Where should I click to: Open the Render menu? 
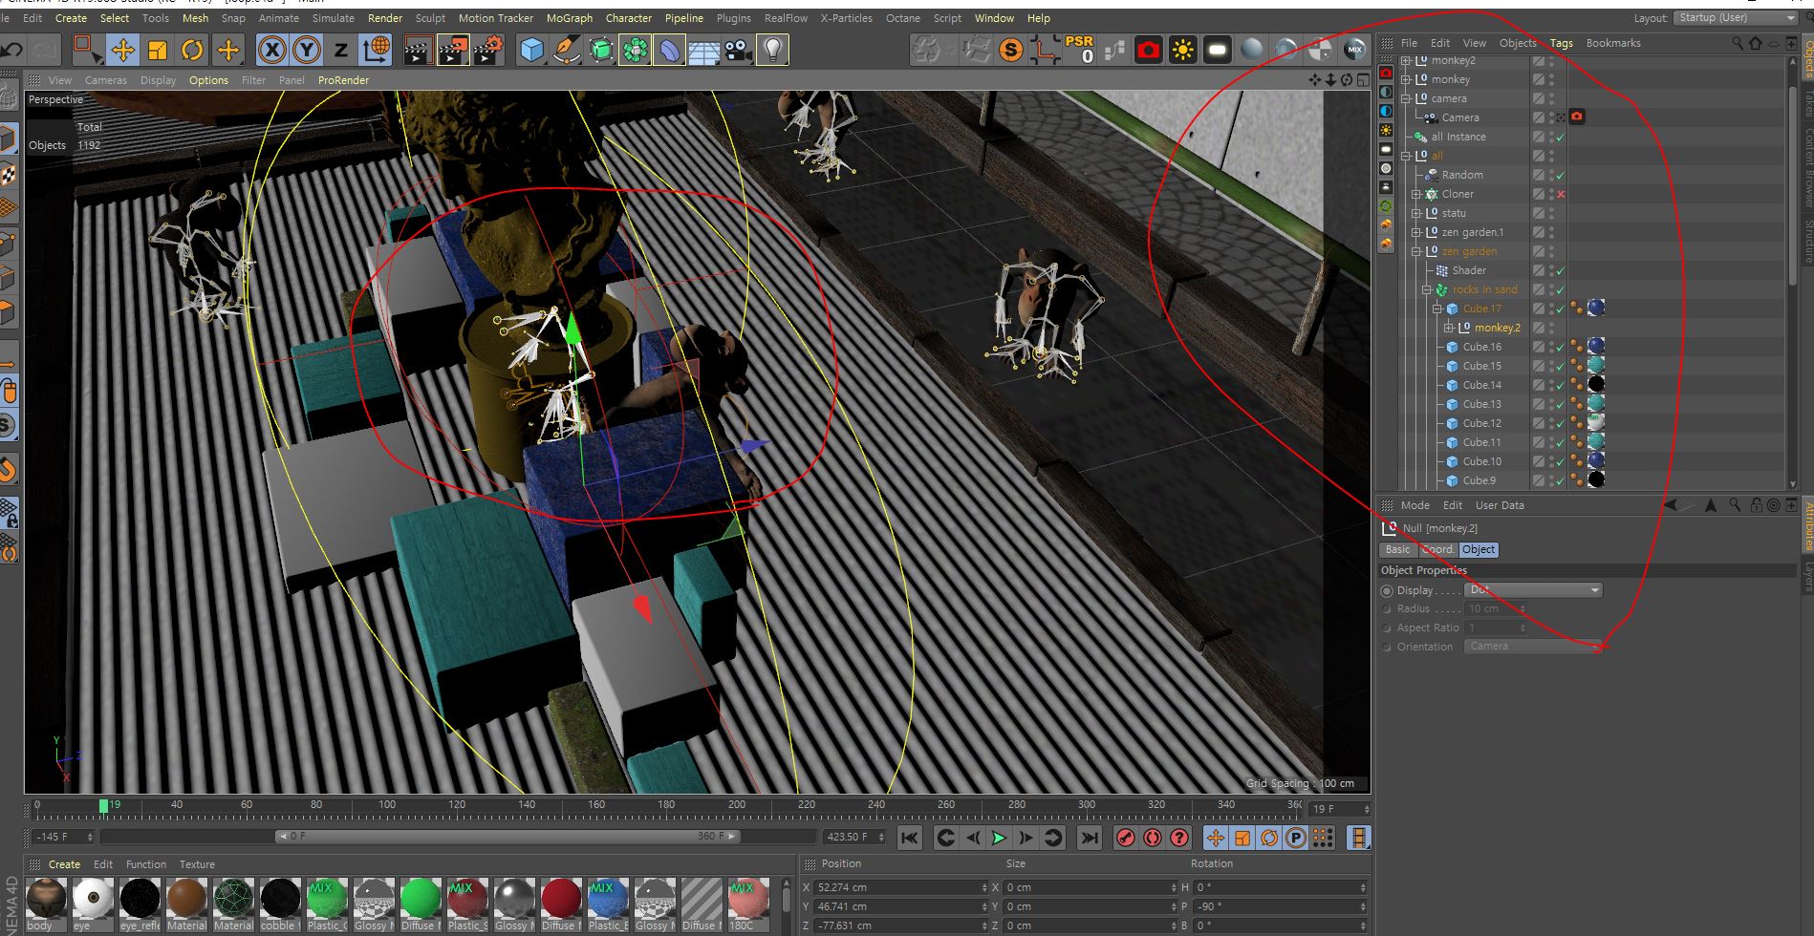[385, 18]
